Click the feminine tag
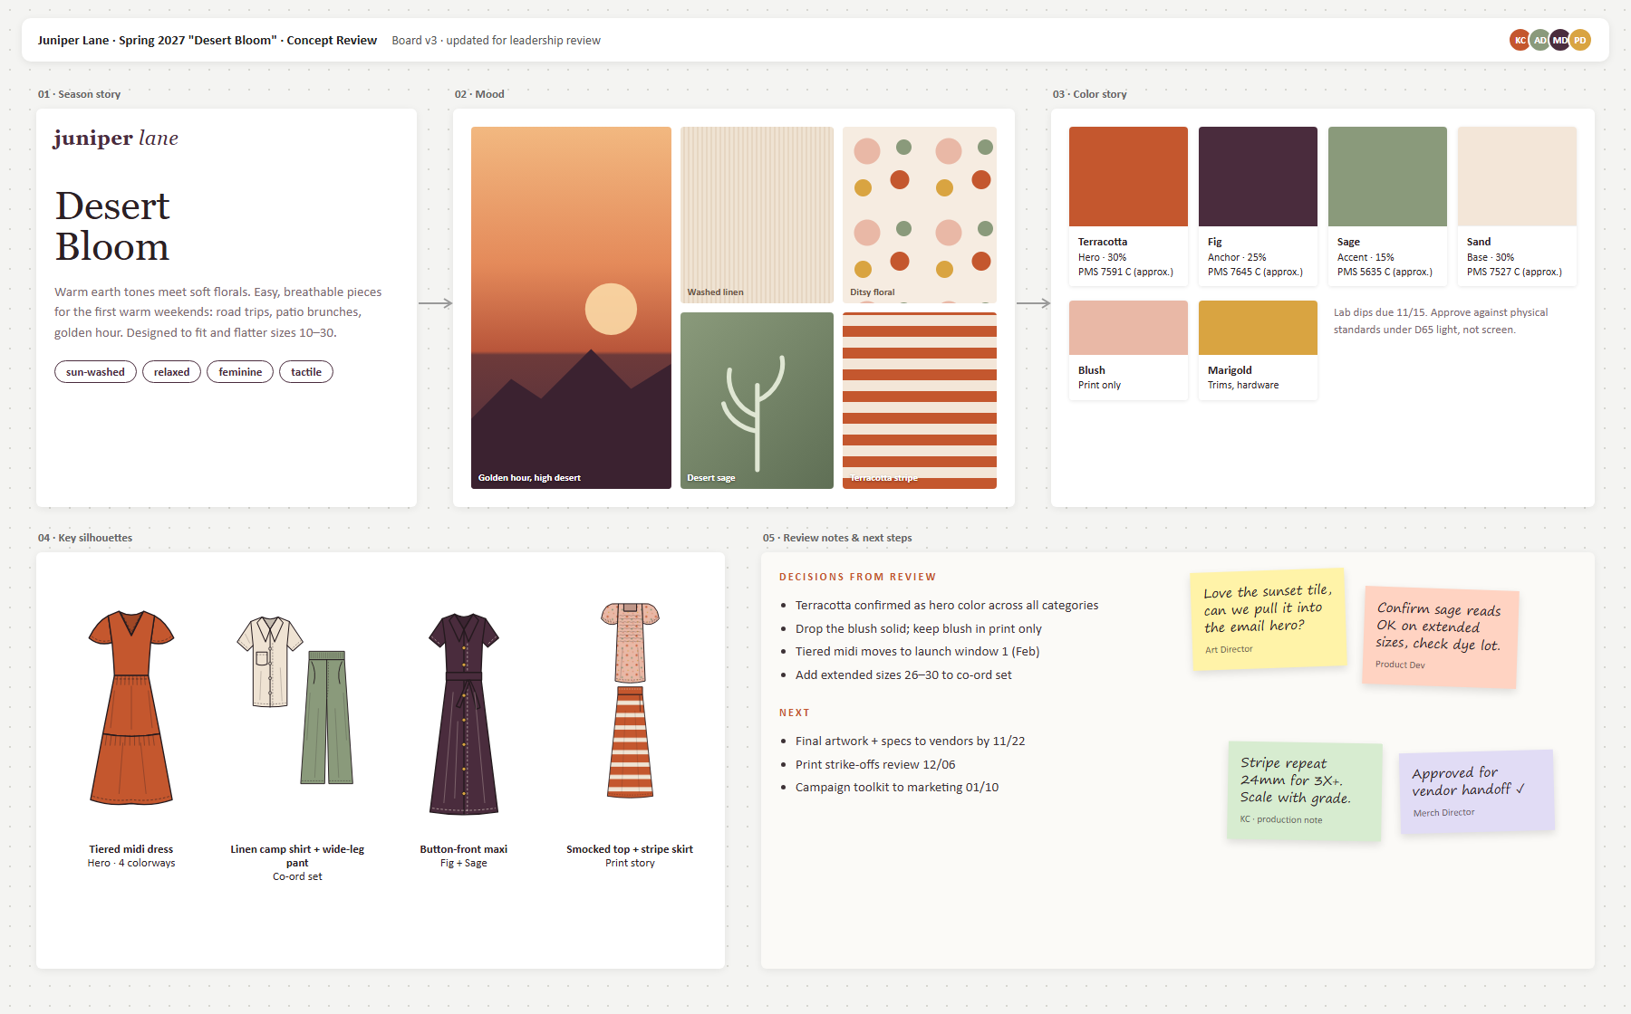Screen dimensions: 1631x1014 [x=240, y=372]
